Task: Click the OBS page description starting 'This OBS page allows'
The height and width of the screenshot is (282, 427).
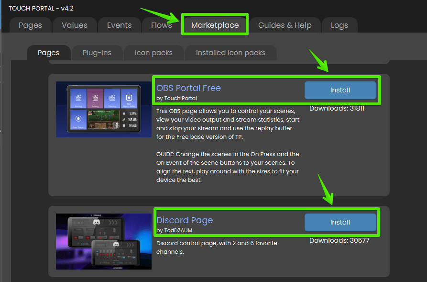Action: [x=228, y=124]
